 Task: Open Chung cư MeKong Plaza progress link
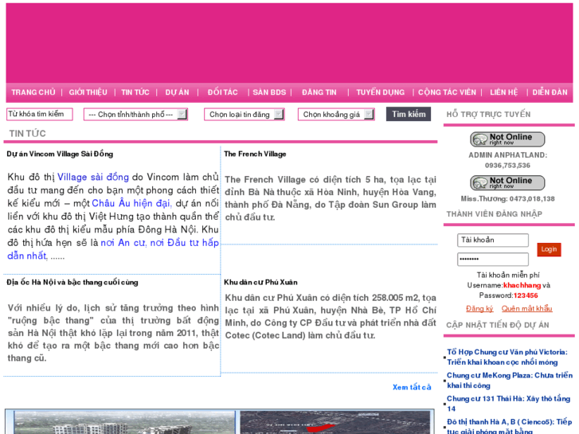click(x=510, y=381)
